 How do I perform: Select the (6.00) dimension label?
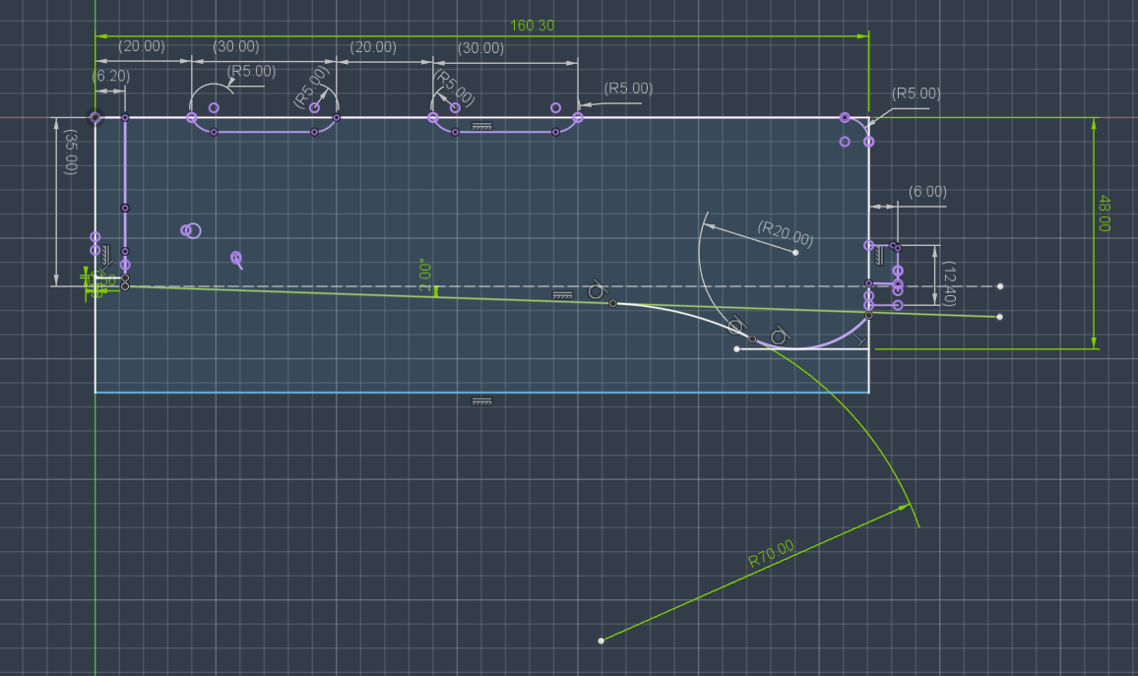(x=927, y=192)
